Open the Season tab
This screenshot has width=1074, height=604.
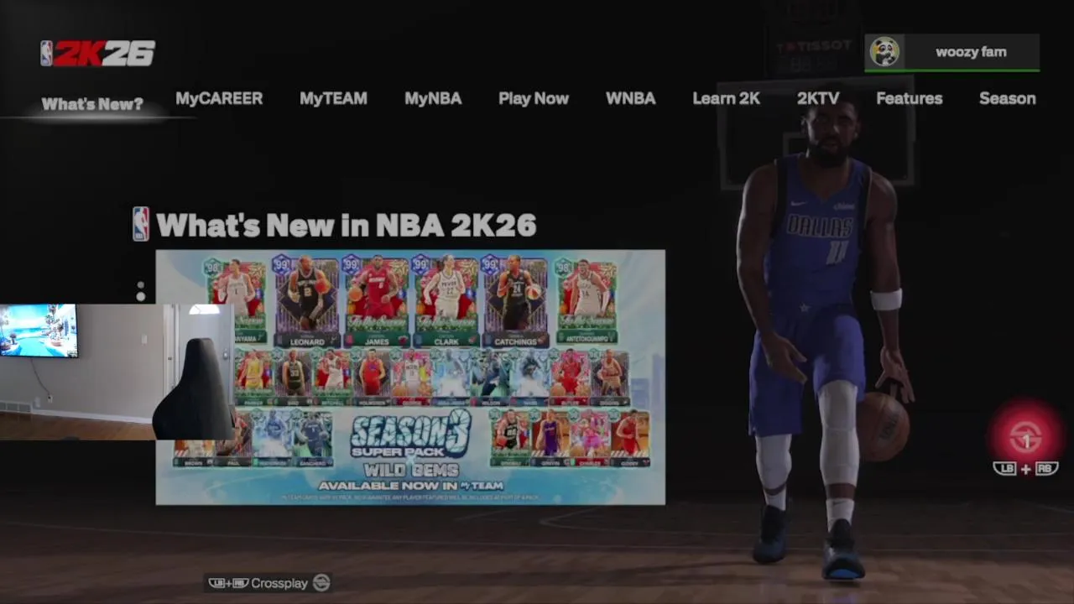[x=1007, y=98]
